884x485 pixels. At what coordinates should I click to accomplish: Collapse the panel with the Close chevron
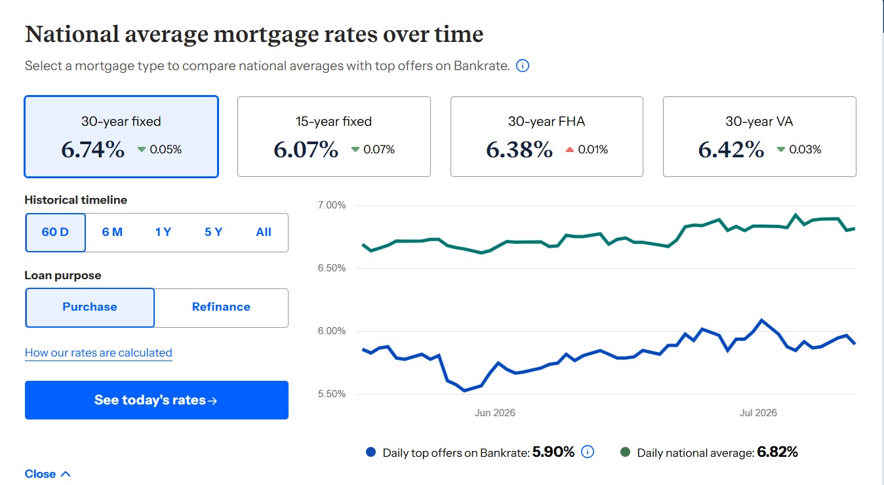[x=66, y=474]
